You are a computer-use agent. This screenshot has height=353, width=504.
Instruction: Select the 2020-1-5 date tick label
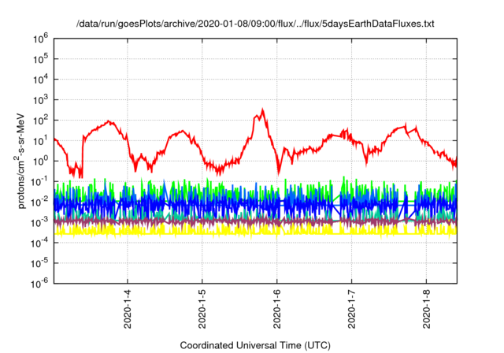click(202, 309)
